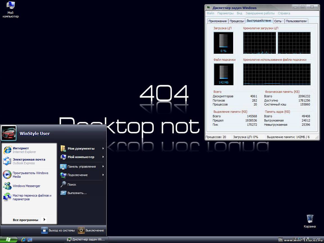This screenshot has height=243, width=324.
Task: Click the nonpaged (Невыгружаемая) value 25396
Action: [306, 125]
